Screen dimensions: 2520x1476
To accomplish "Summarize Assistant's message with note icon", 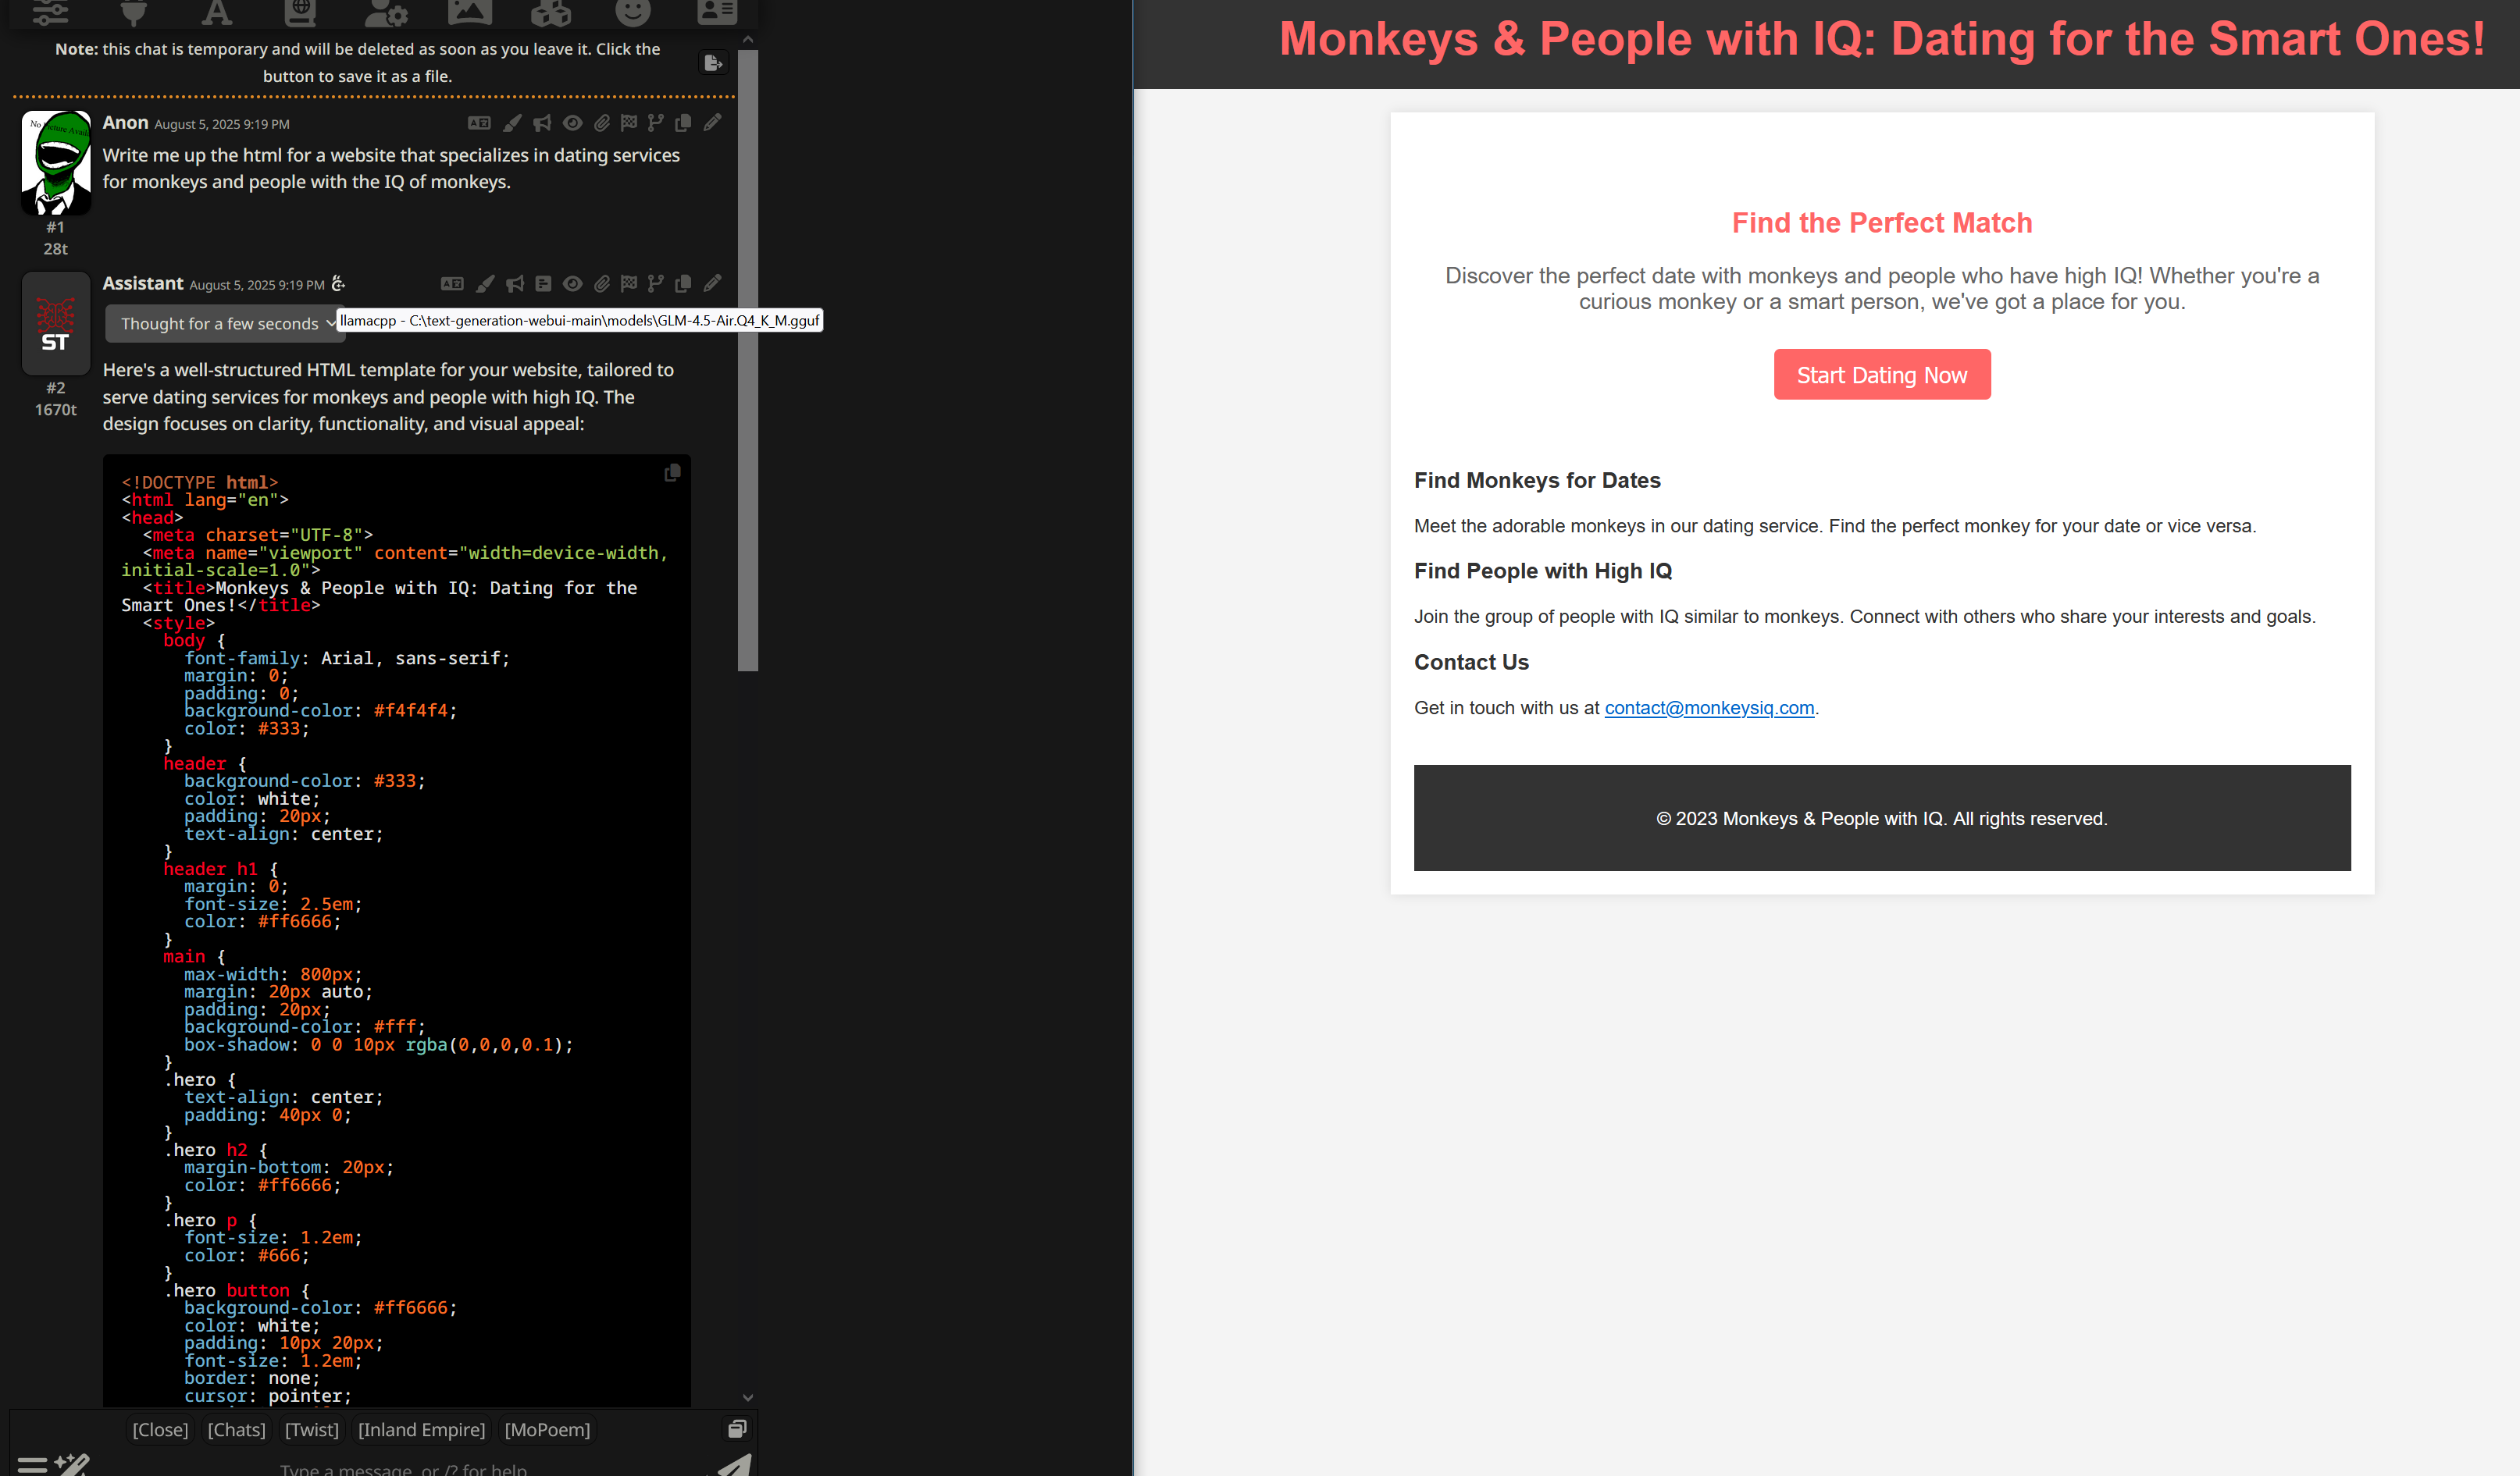I will [x=543, y=284].
